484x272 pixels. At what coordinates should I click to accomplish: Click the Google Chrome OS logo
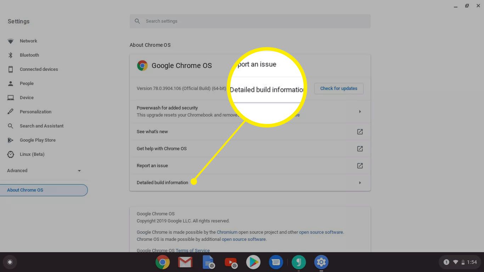pos(142,66)
